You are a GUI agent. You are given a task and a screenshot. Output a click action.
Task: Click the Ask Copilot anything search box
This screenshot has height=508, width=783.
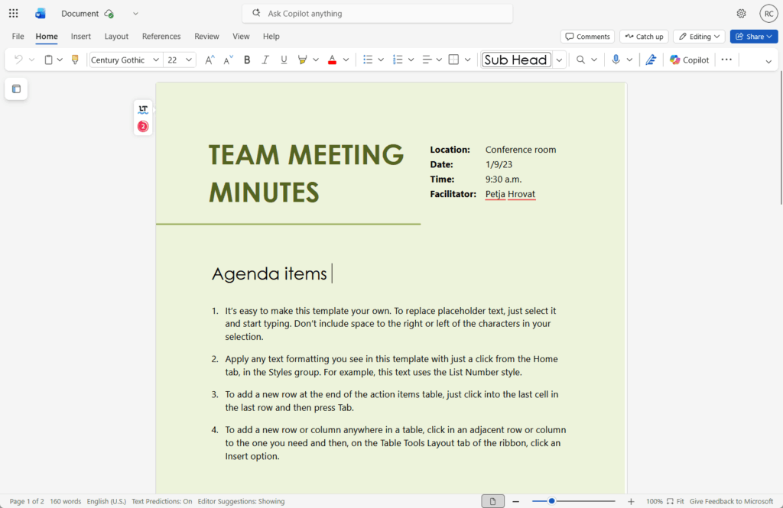(377, 14)
